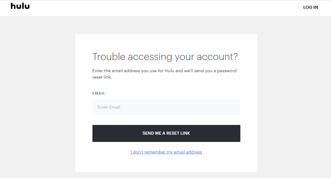Click the black hulu wordmark
Screen dimensions: 331x178
click(x=20, y=6)
